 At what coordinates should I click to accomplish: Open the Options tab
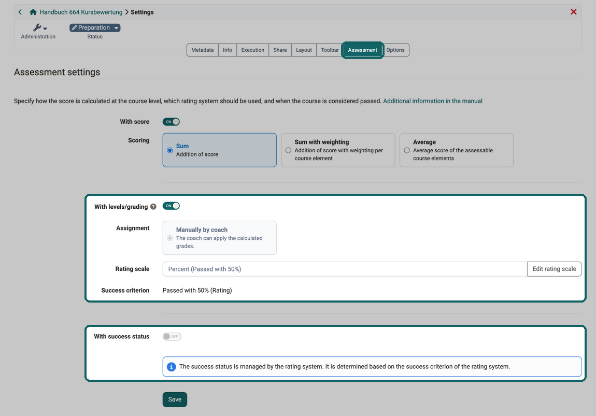click(x=395, y=50)
